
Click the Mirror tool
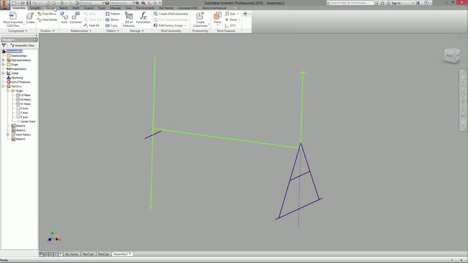click(x=112, y=20)
